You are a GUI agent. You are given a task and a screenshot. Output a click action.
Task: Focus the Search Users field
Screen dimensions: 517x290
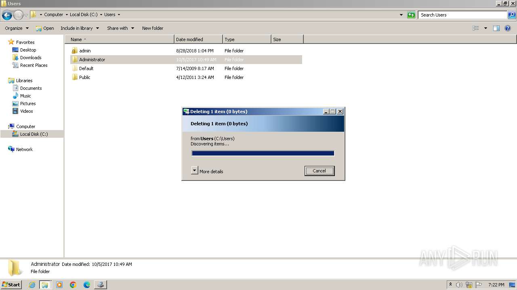pyautogui.click(x=463, y=15)
